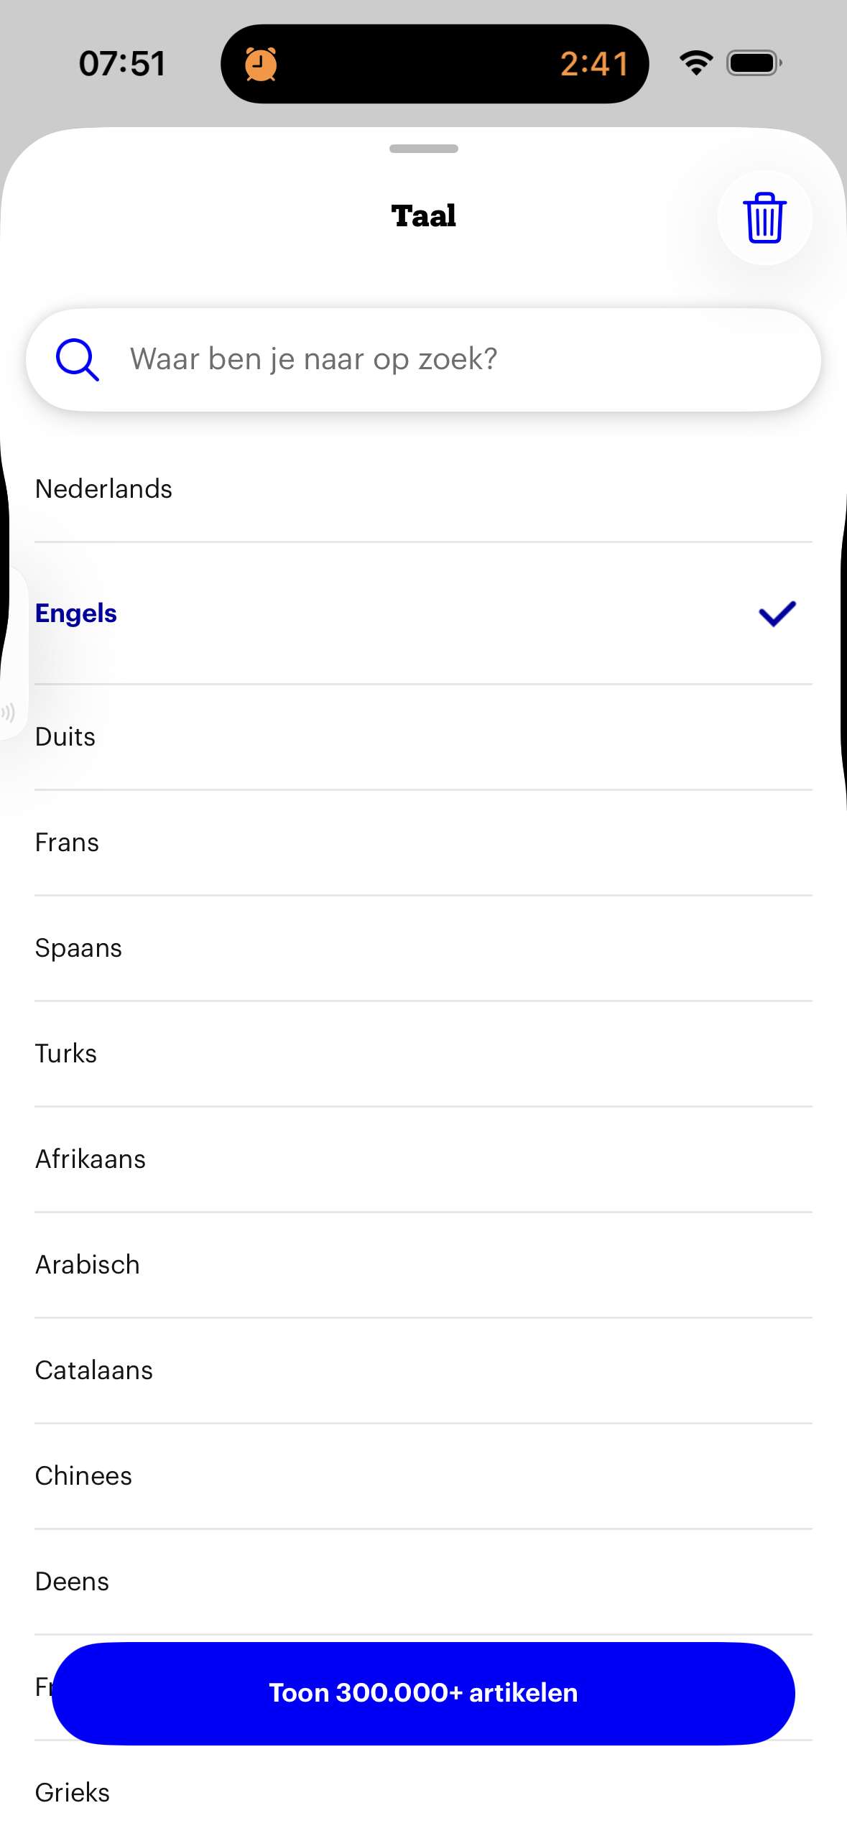Pick the Turks language option

pyautogui.click(x=66, y=1054)
